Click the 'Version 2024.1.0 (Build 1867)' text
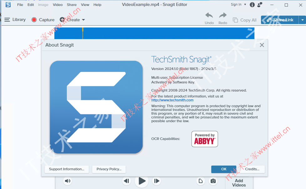 pos(175,69)
